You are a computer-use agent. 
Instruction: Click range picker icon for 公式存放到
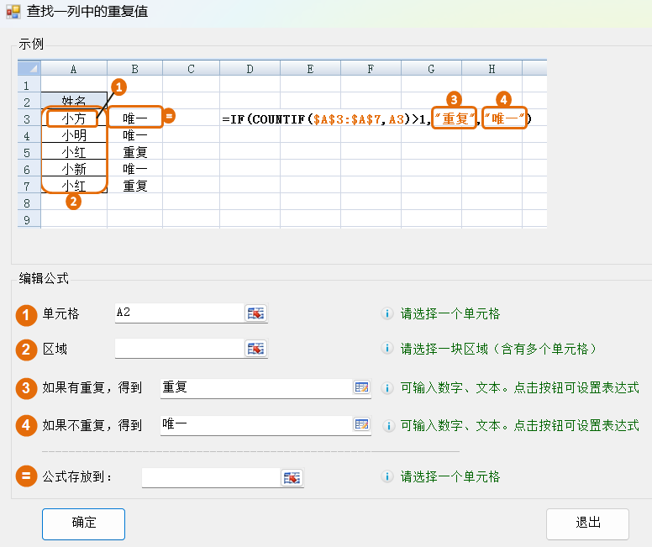(291, 477)
